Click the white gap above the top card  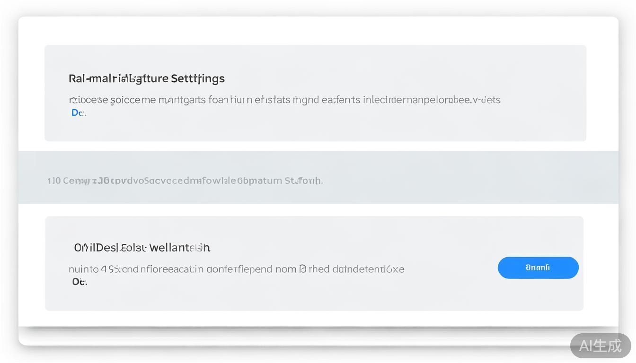[x=317, y=31]
